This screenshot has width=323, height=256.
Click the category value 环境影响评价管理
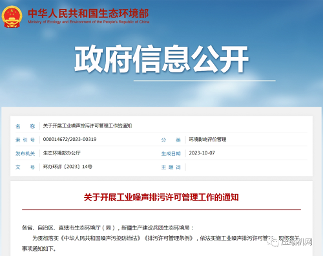pyautogui.click(x=207, y=140)
